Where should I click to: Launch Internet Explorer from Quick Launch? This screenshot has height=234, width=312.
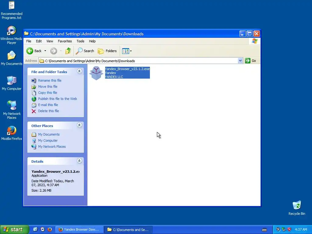pos(35,229)
